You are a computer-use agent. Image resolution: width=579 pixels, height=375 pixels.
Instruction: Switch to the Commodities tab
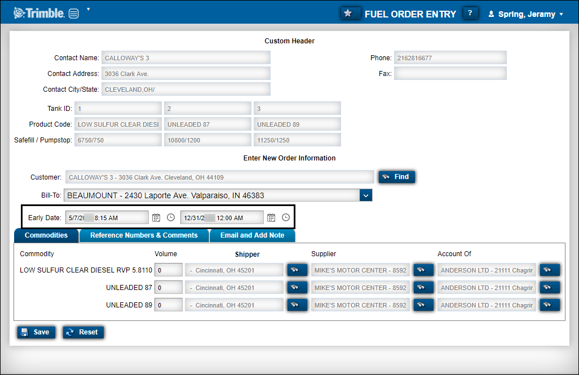pos(46,235)
